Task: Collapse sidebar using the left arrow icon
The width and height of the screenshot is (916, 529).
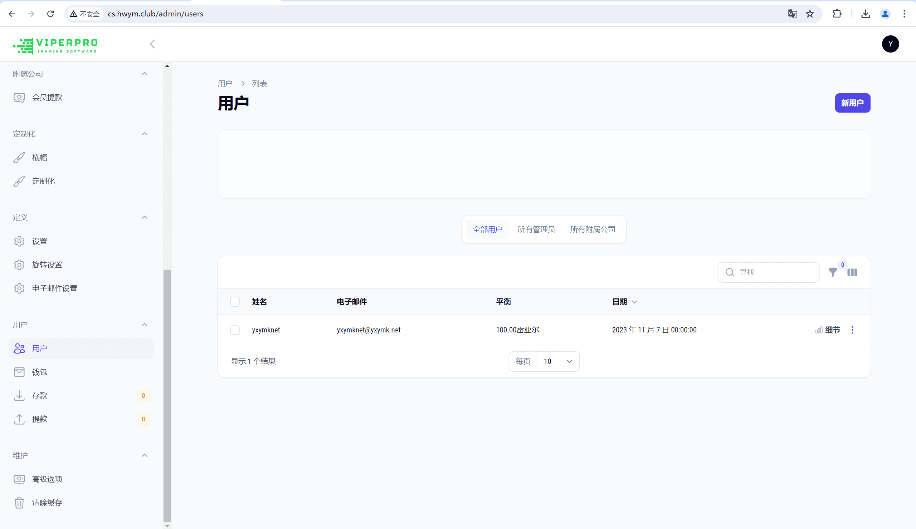Action: pos(152,44)
